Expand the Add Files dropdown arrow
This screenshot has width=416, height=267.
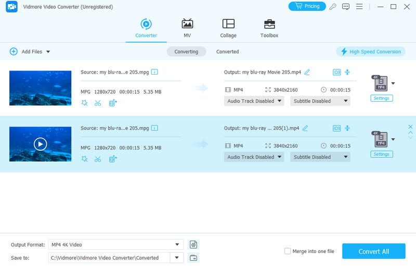click(x=48, y=52)
